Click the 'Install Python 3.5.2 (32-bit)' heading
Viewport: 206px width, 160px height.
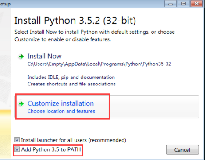[75, 21]
